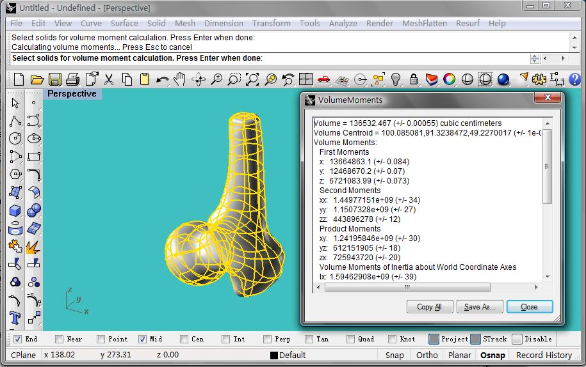Toggle the Osnap status bar pane
Viewport: 586px width, 367px height.
click(x=492, y=355)
